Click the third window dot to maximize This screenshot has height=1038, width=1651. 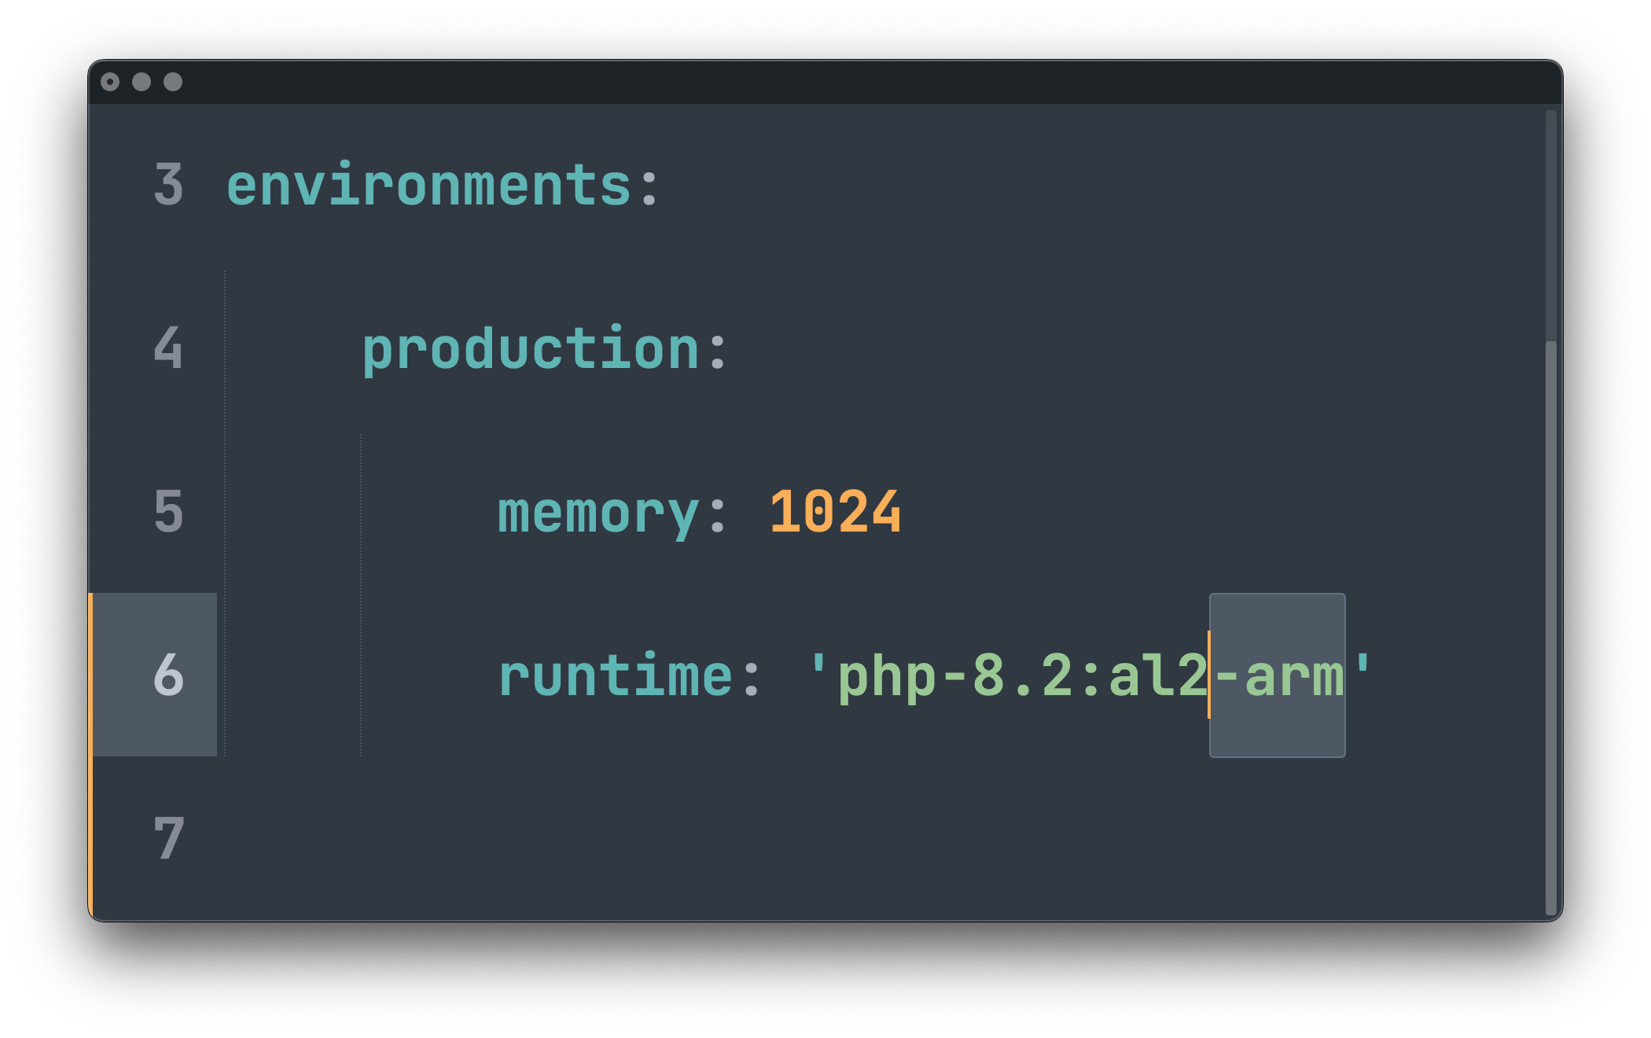173,82
